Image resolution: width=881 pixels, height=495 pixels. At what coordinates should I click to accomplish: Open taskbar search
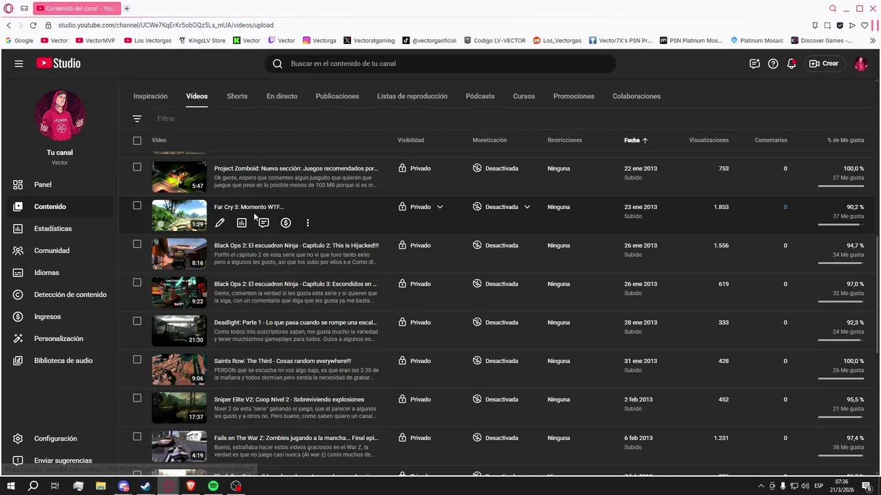[x=33, y=486]
